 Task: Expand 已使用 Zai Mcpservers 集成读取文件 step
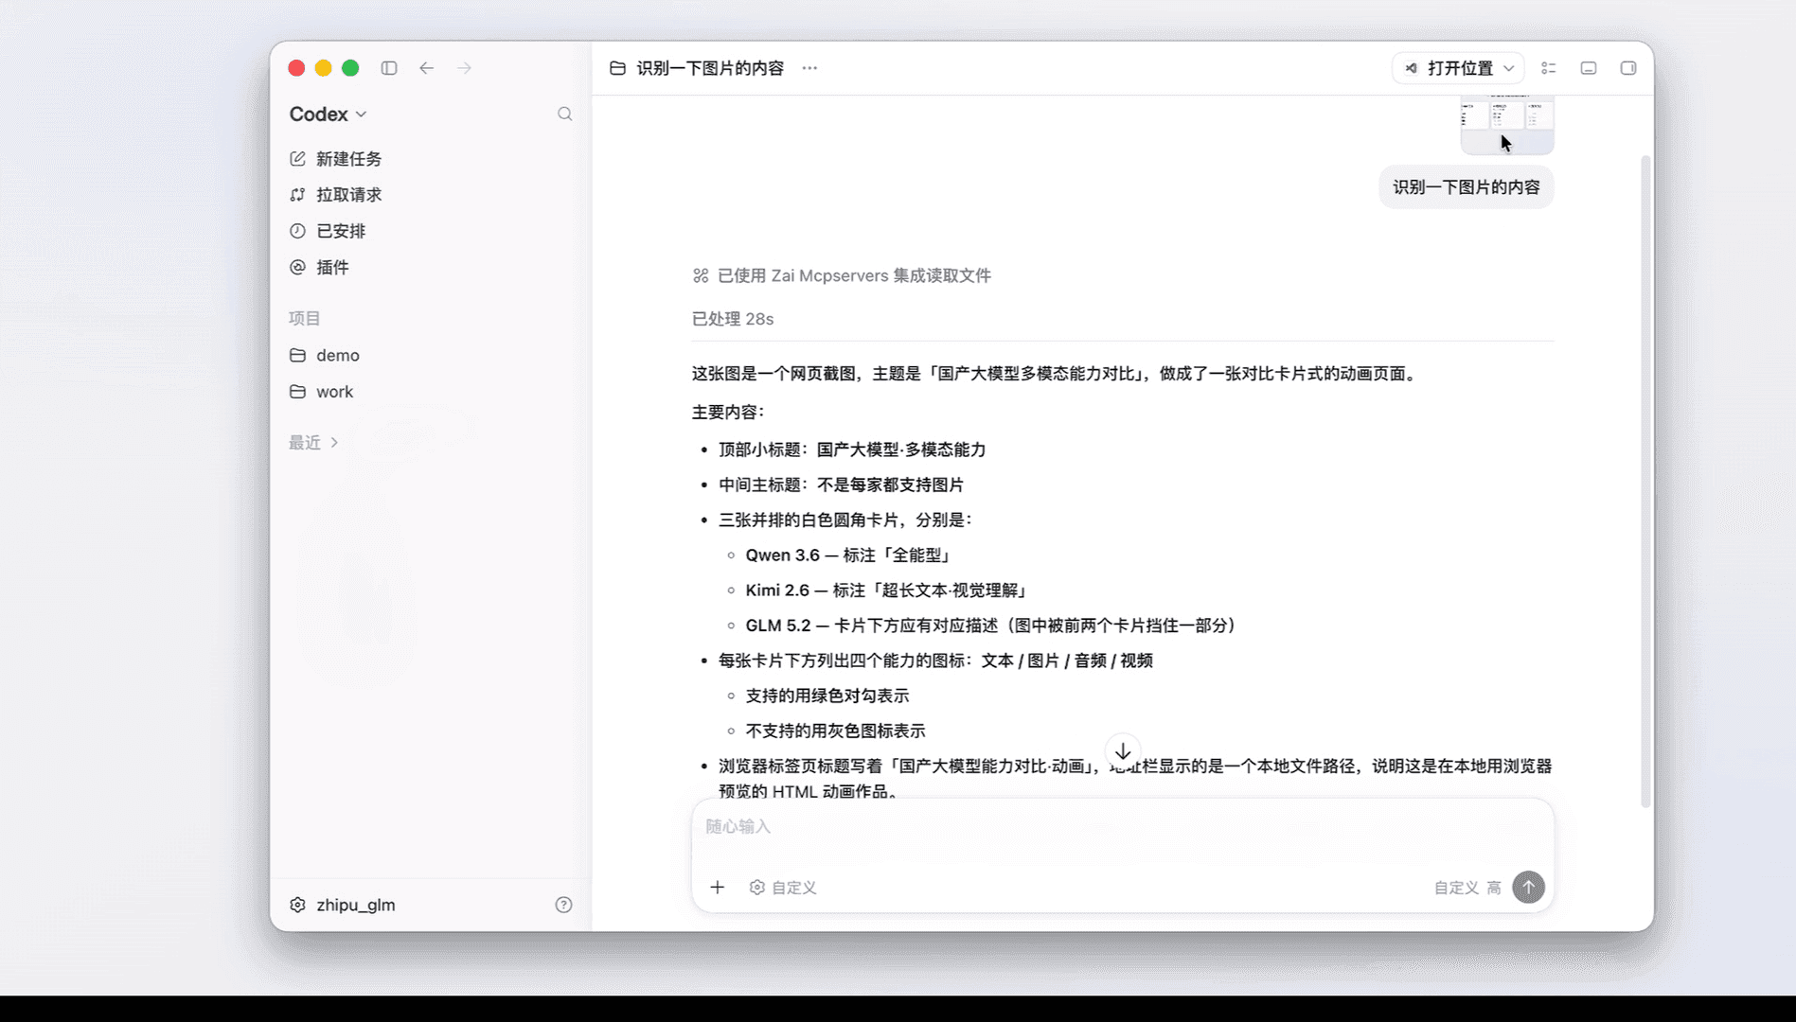coord(842,275)
